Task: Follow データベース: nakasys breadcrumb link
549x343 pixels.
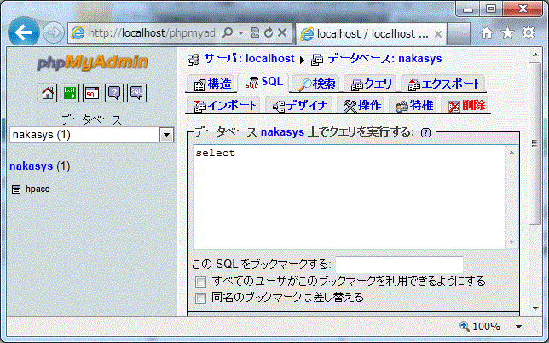Action: pyautogui.click(x=384, y=59)
